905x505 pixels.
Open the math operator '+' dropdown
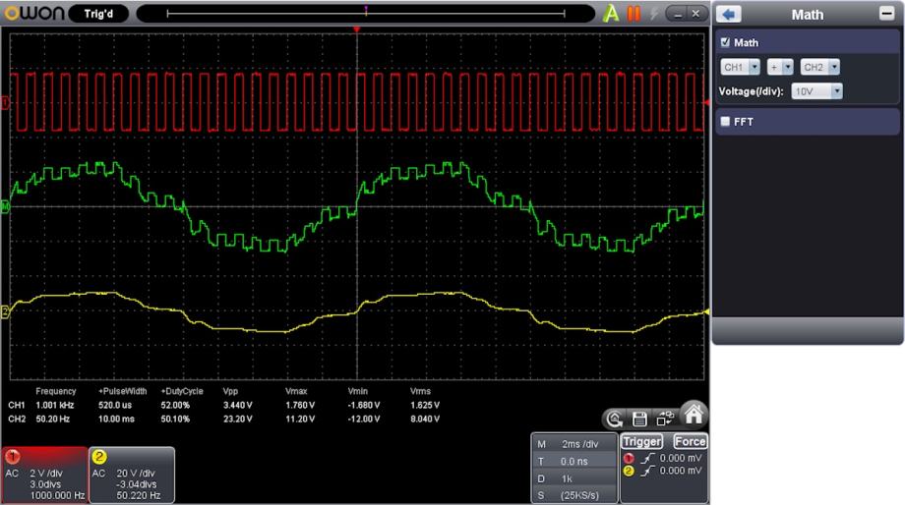click(x=781, y=67)
